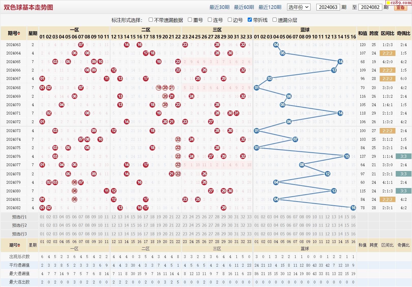Click the end period field 2024082
The image size is (412, 287).
(370, 7)
